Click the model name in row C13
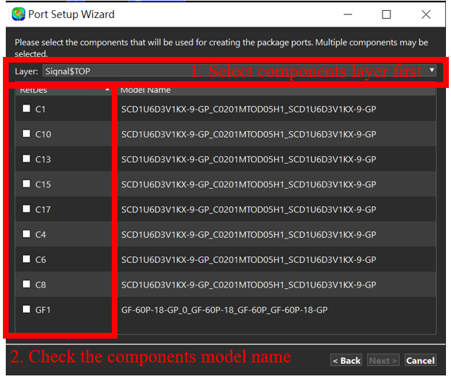The image size is (451, 379). (248, 159)
